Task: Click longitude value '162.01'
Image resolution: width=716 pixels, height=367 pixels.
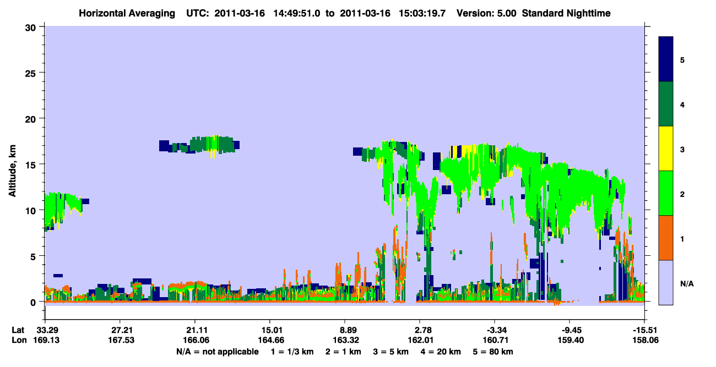Action: pos(420,341)
